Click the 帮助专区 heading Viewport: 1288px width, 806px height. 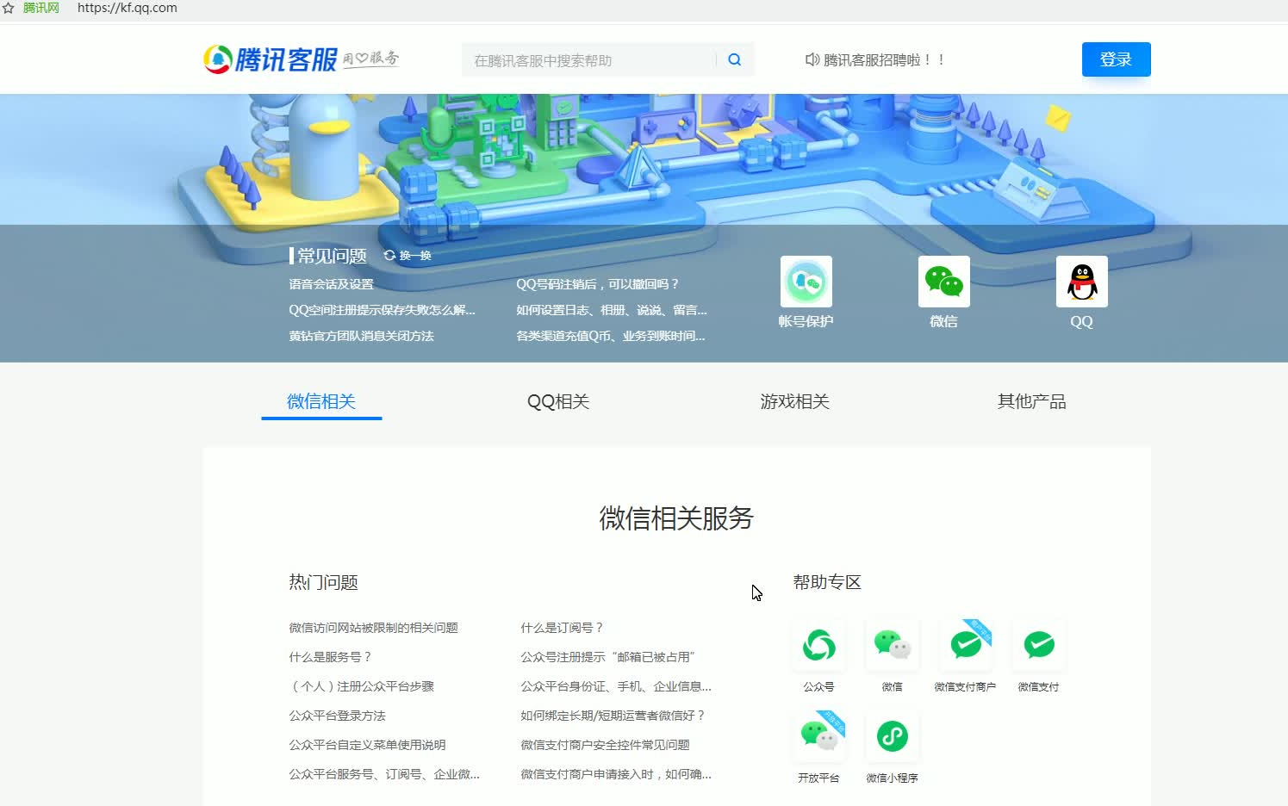point(827,582)
